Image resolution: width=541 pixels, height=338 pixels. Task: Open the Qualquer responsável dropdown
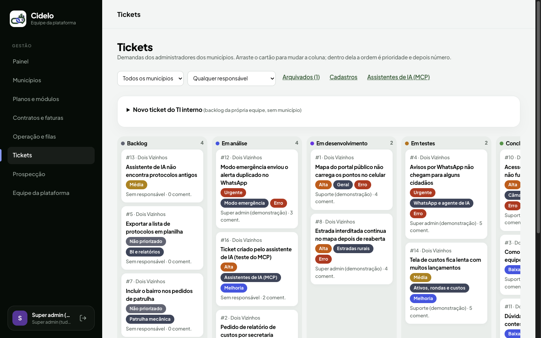pyautogui.click(x=231, y=78)
